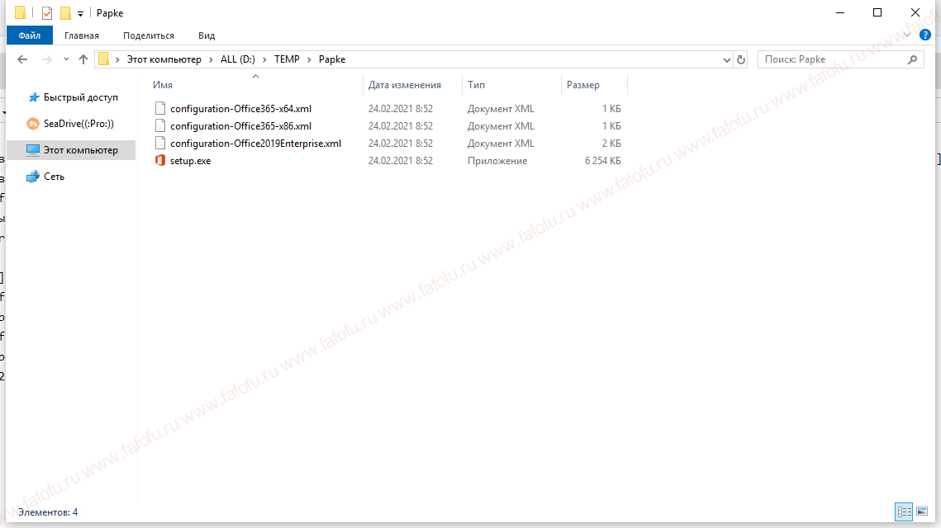Select Быстрый доступ in navigation pane

coord(80,97)
